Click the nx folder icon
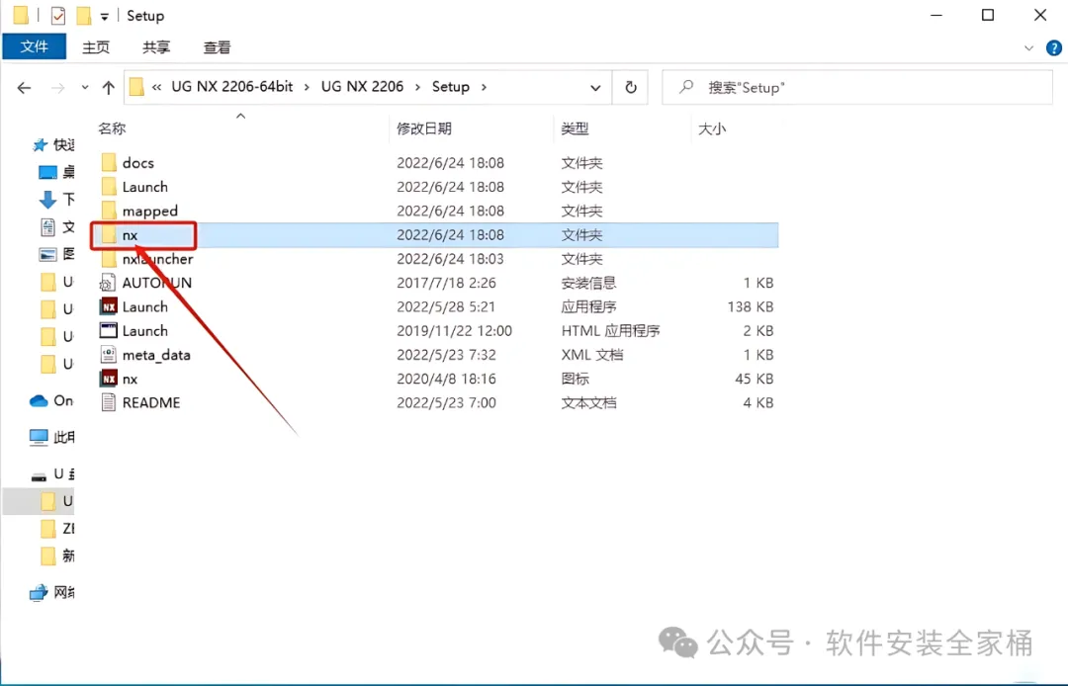Image resolution: width=1068 pixels, height=686 pixels. (x=109, y=235)
